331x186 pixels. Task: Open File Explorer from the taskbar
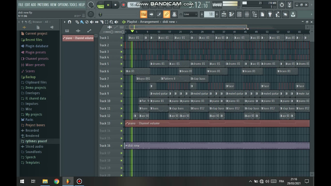(x=45, y=181)
